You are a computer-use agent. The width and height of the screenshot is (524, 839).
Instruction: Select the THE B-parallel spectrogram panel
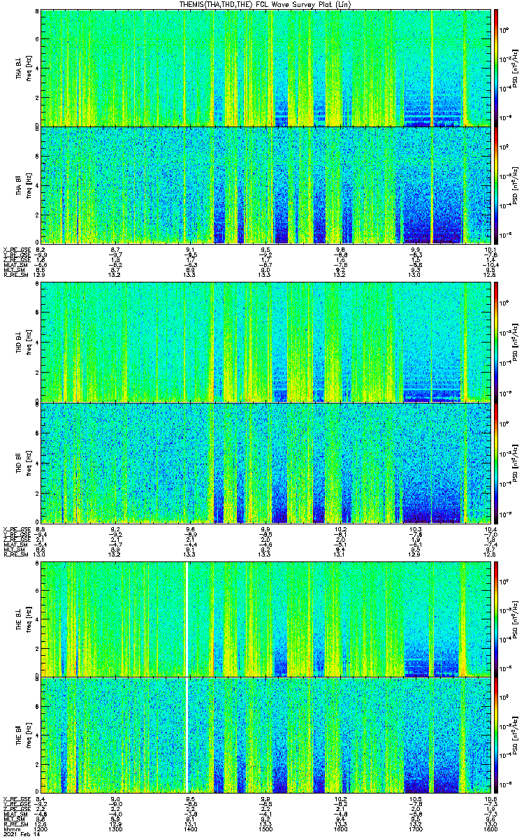click(265, 734)
